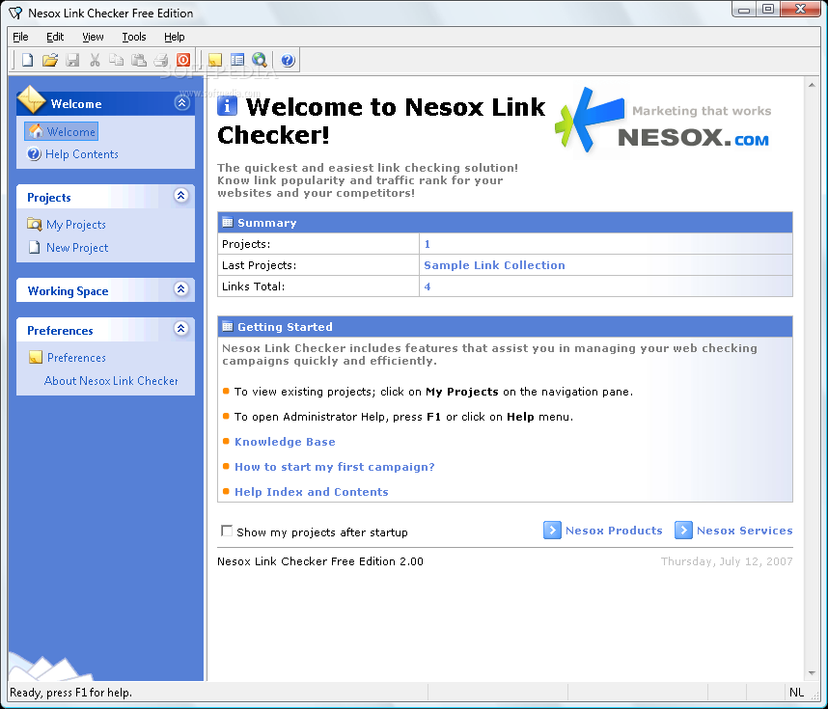Image resolution: width=828 pixels, height=709 pixels.
Task: Click the scrollbar up arrow
Action: [x=812, y=85]
